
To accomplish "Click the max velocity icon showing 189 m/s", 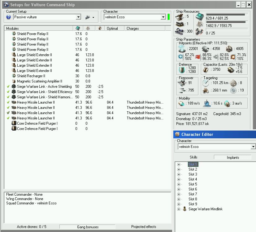I will [181, 103].
